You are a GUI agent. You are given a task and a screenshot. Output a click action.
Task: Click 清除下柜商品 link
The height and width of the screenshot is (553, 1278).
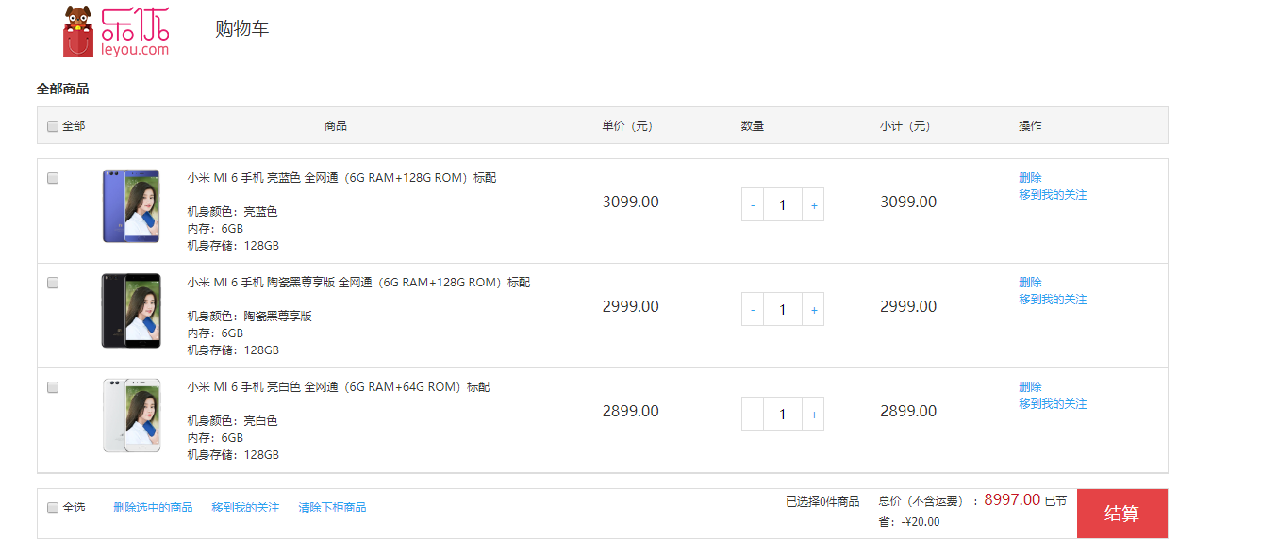click(332, 508)
